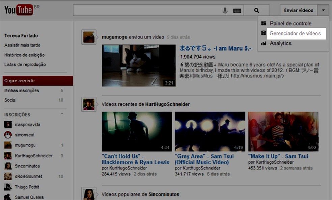
Task: Click oRoleGourmet sidebar avatar
Action: coord(8,176)
